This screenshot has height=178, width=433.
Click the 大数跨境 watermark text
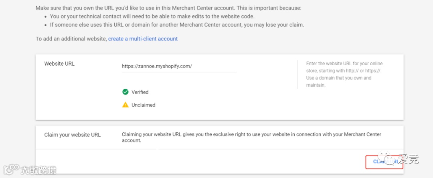coord(38,170)
